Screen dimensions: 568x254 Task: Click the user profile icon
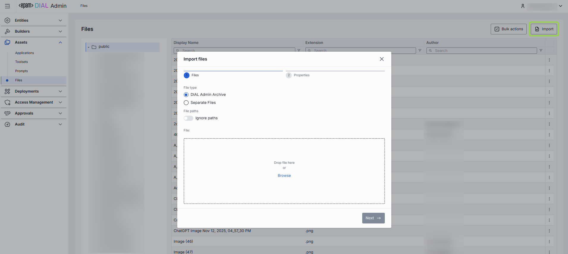click(x=523, y=6)
